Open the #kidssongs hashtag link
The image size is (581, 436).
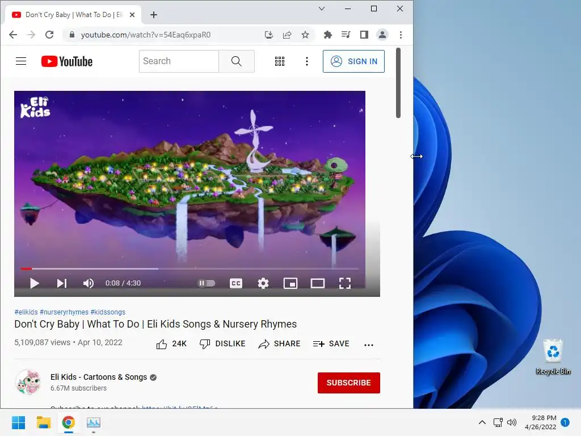tap(108, 312)
